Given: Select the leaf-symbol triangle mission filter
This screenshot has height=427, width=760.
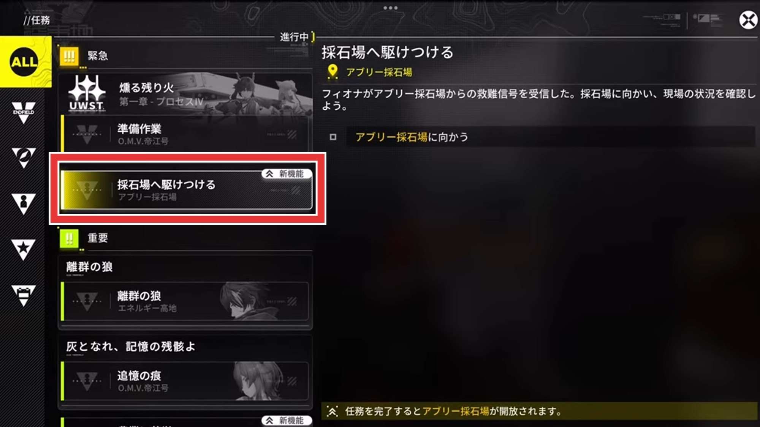Looking at the screenshot, I should (x=24, y=158).
